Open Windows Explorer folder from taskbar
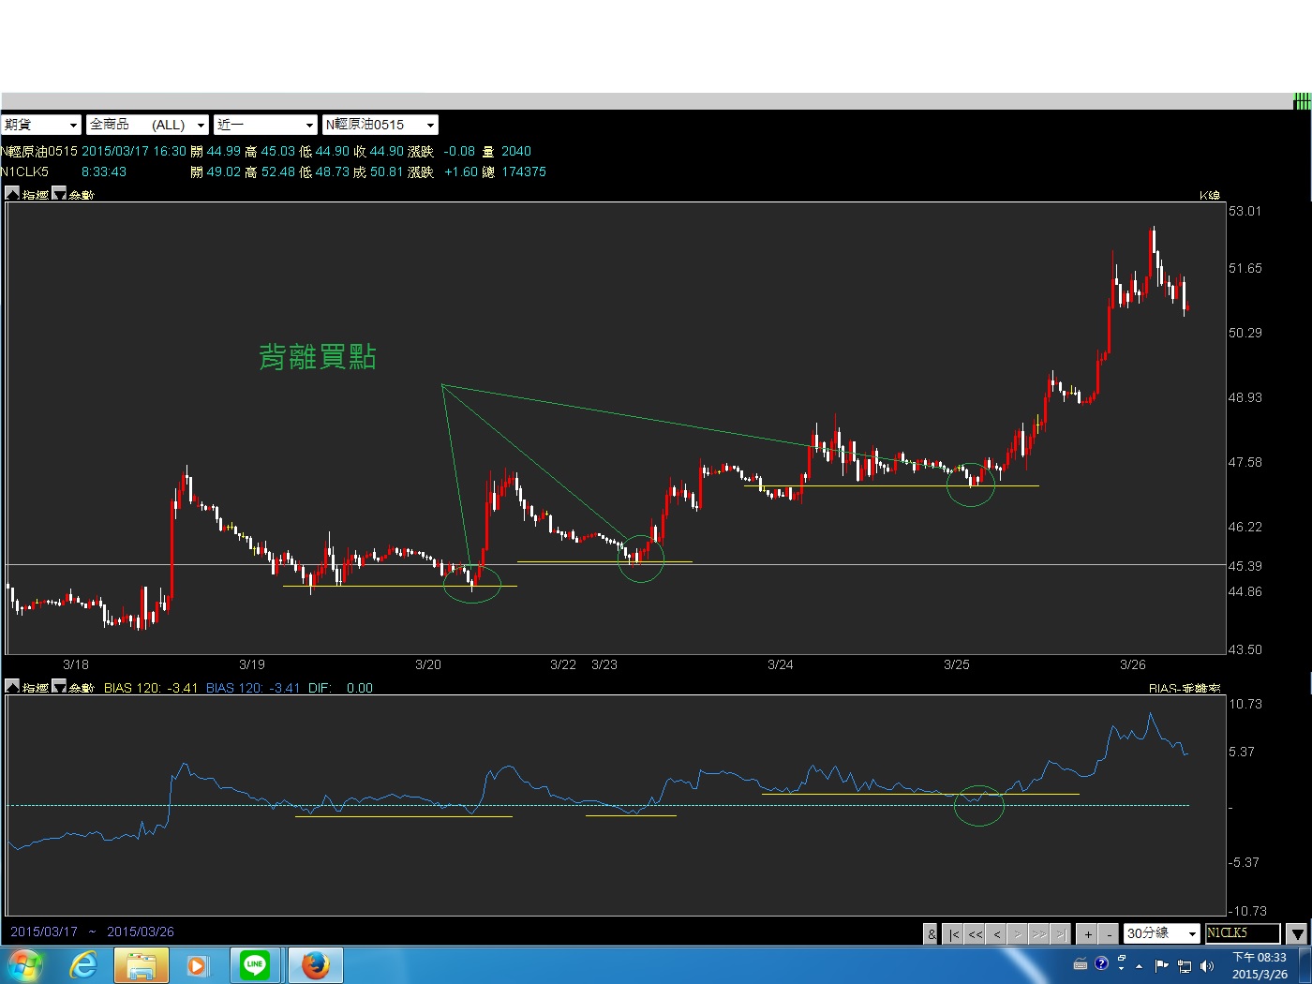1312x984 pixels. [x=142, y=965]
